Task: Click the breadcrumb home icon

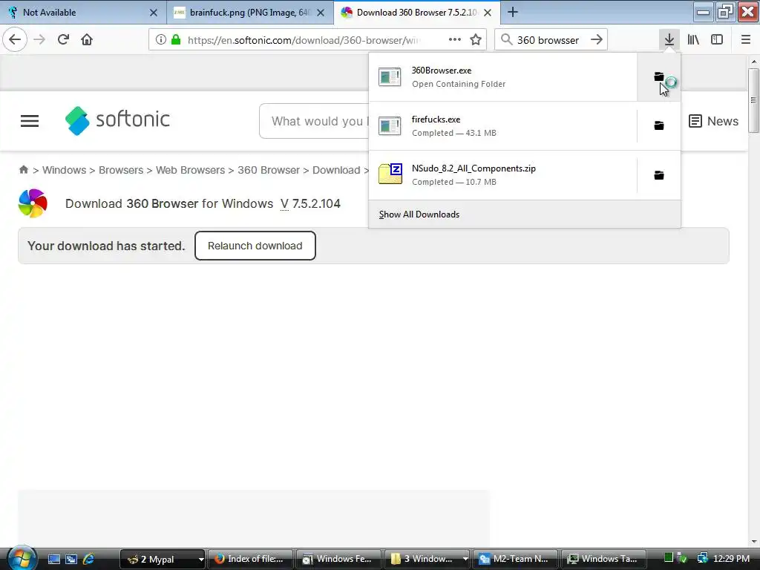Action: tap(23, 170)
